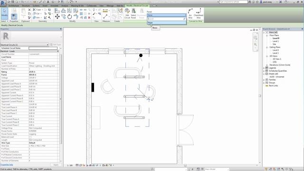
Task: Select the Modify tool in ribbon
Action: click(4, 14)
